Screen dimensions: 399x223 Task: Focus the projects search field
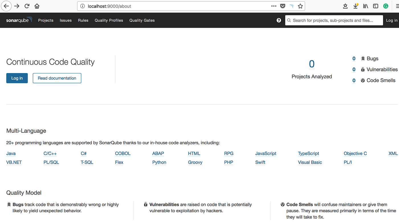(x=334, y=20)
